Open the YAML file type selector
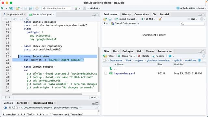This screenshot has height=117, width=208. coord(95,97)
